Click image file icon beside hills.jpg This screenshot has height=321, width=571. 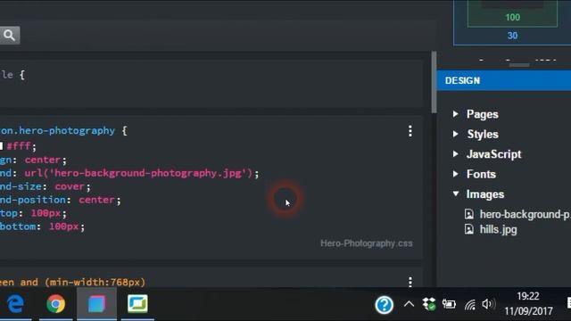469,229
